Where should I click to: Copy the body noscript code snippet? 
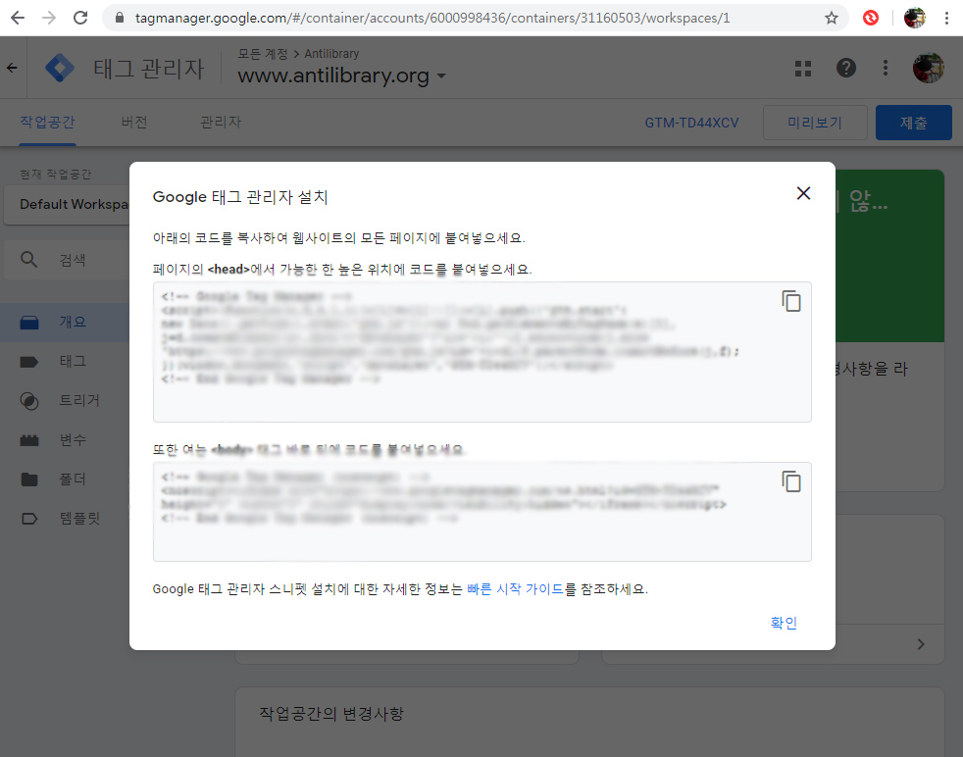pyautogui.click(x=791, y=481)
